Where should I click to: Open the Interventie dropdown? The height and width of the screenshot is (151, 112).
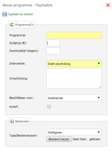tap(74, 63)
